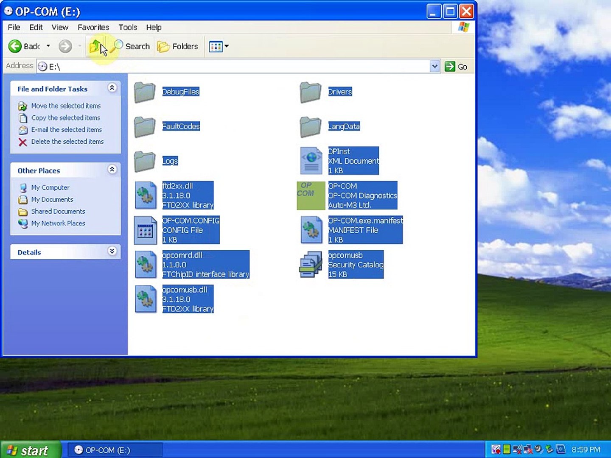
Task: Expand the Details panel
Action: tap(112, 251)
